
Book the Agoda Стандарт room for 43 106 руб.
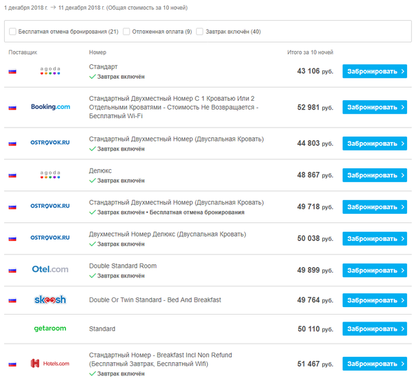(374, 71)
